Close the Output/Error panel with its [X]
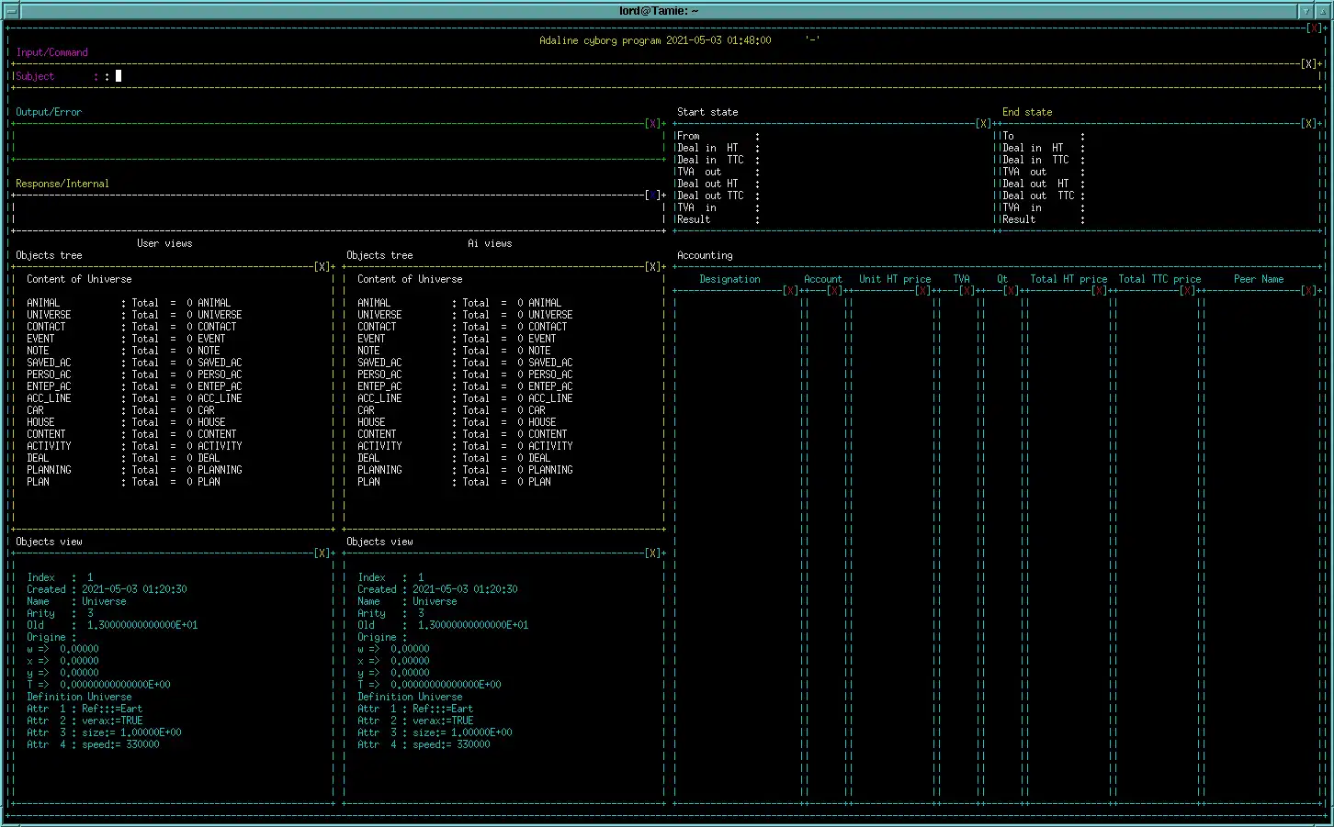Screen dimensions: 1334x827 (x=652, y=124)
